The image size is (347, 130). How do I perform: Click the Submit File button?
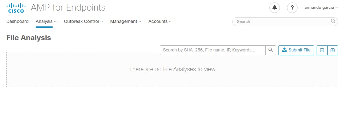tap(296, 50)
